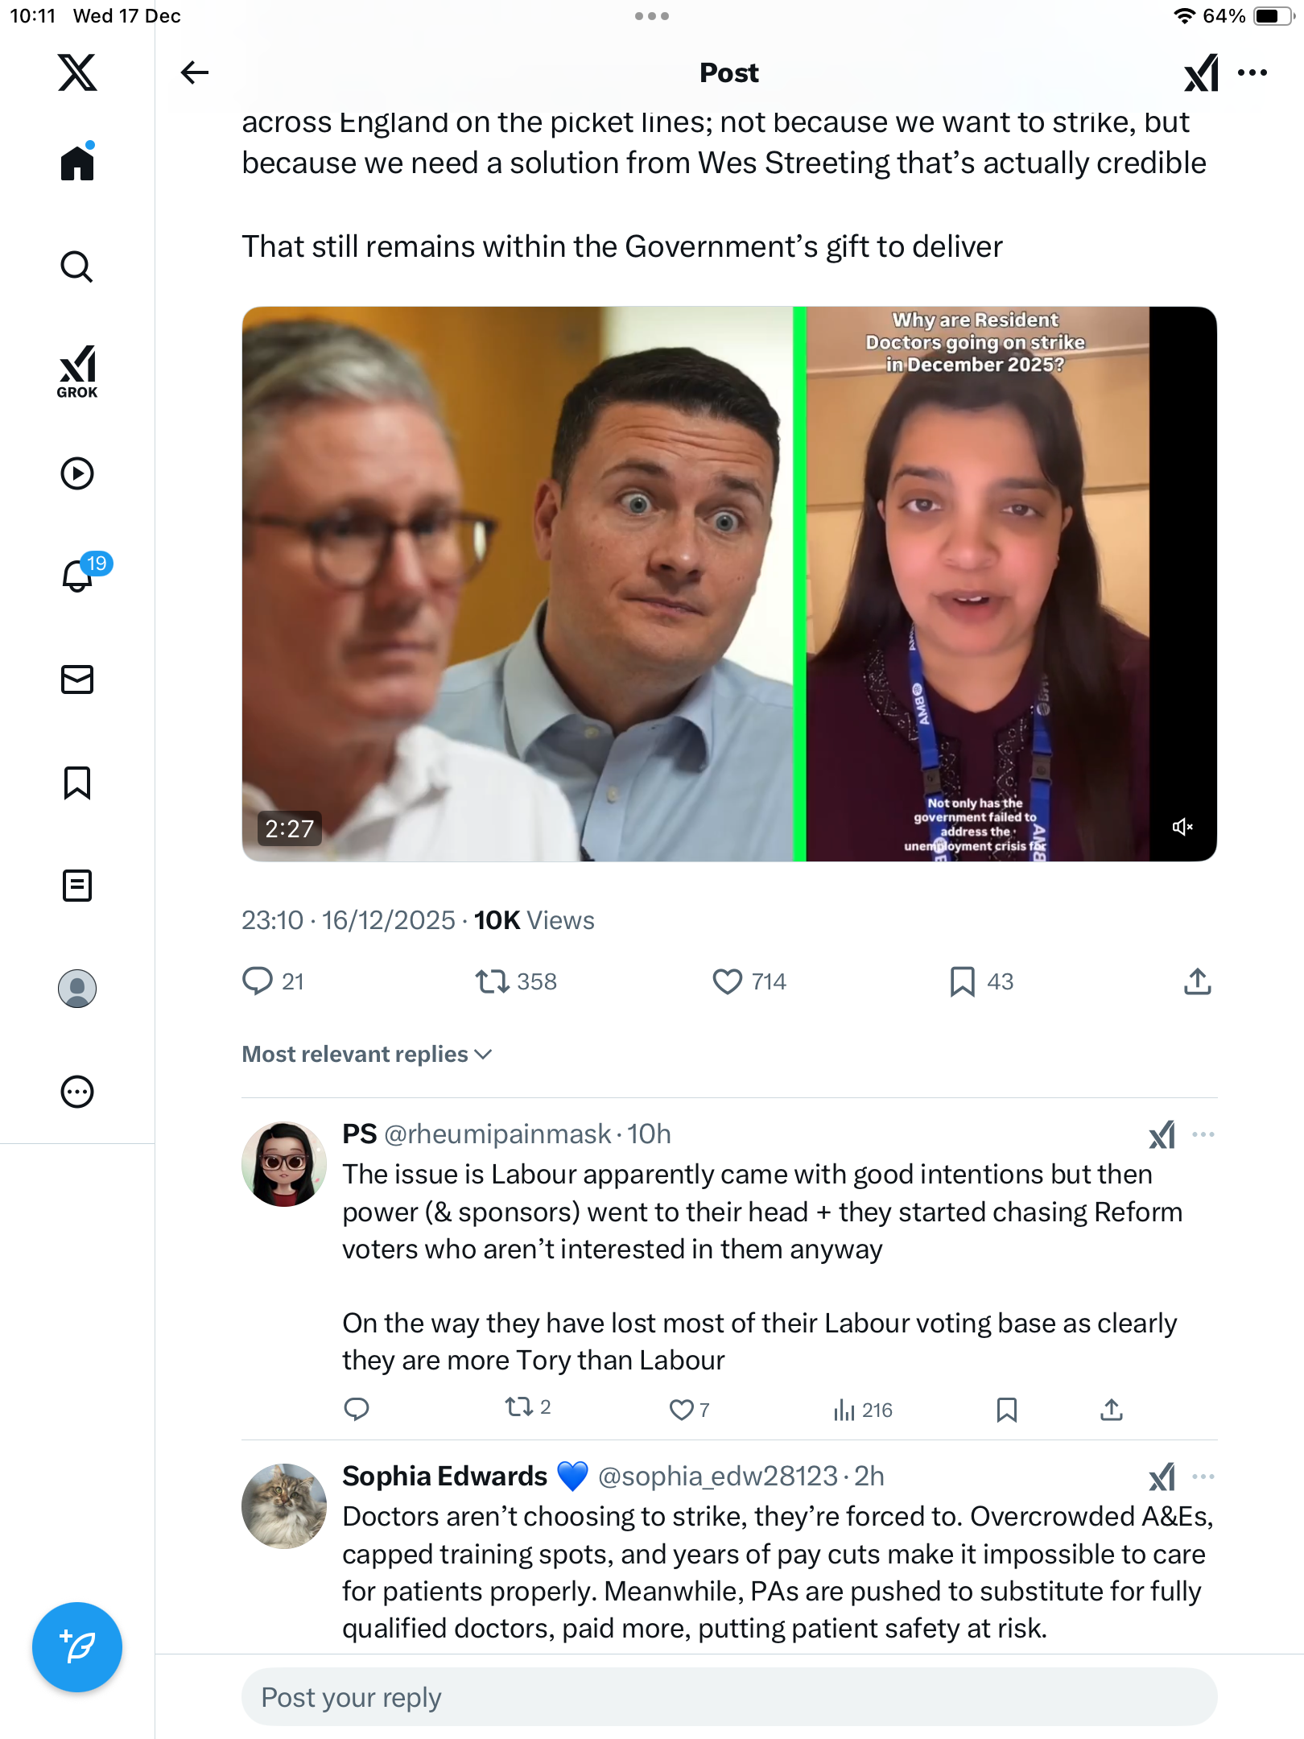Open sidebar Bookmarks section

point(77,783)
